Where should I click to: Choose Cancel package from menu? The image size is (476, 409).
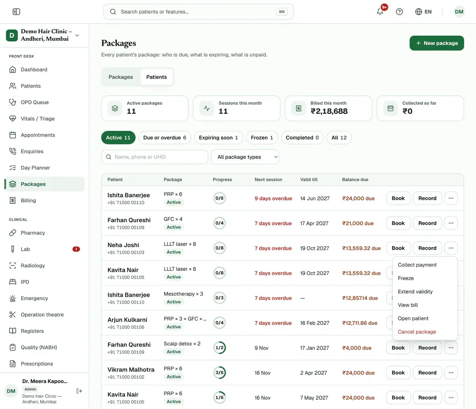pyautogui.click(x=425, y=332)
